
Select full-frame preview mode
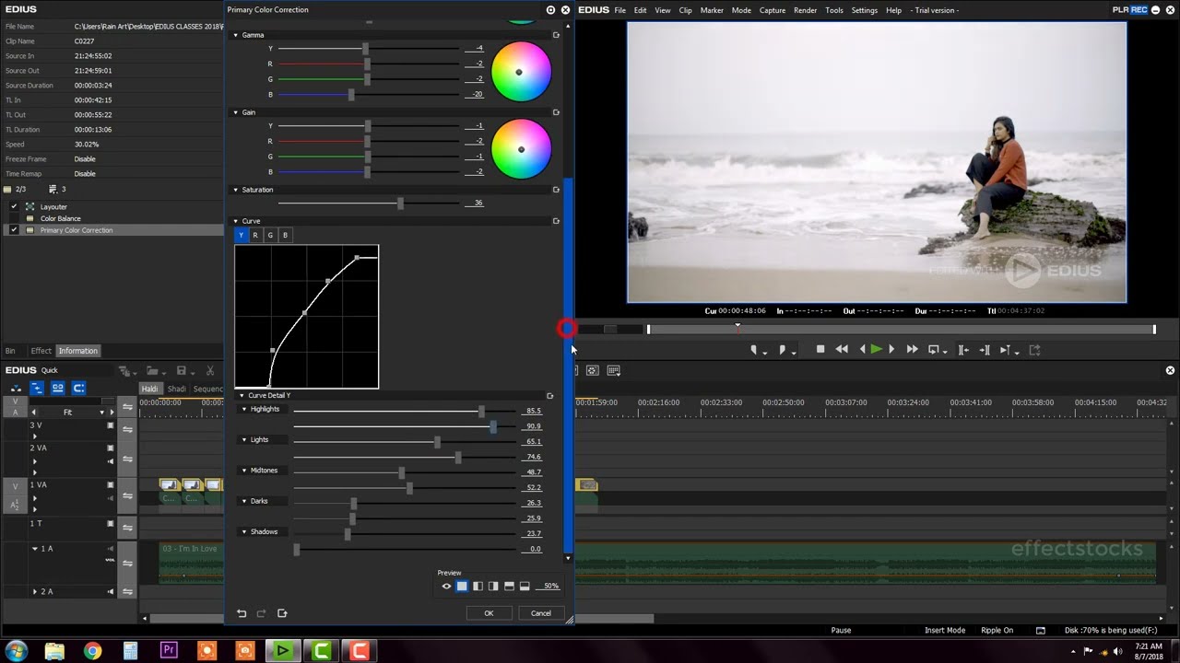pos(462,587)
